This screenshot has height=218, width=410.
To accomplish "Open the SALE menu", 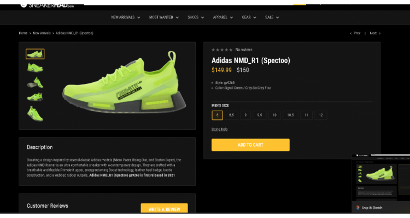I will click(x=269, y=17).
